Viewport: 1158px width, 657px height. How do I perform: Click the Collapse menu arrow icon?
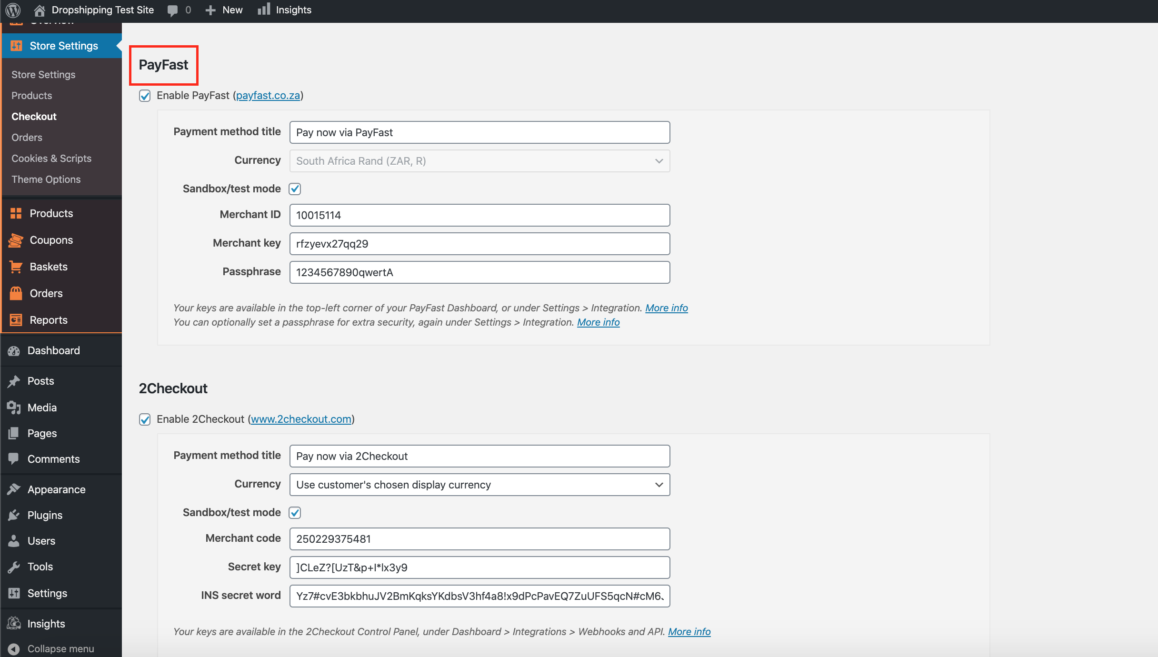point(14,648)
